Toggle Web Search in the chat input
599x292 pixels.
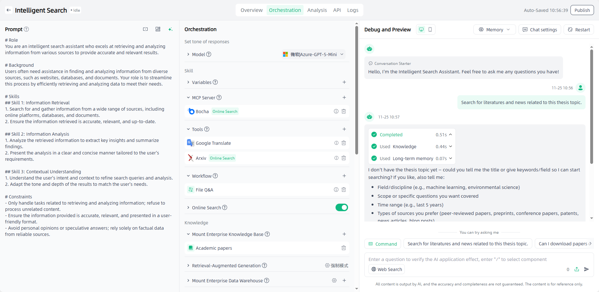tap(387, 269)
